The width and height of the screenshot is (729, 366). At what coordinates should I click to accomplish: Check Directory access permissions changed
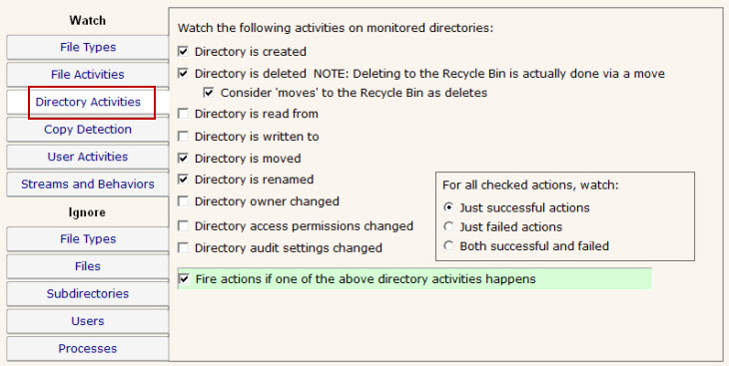click(184, 226)
